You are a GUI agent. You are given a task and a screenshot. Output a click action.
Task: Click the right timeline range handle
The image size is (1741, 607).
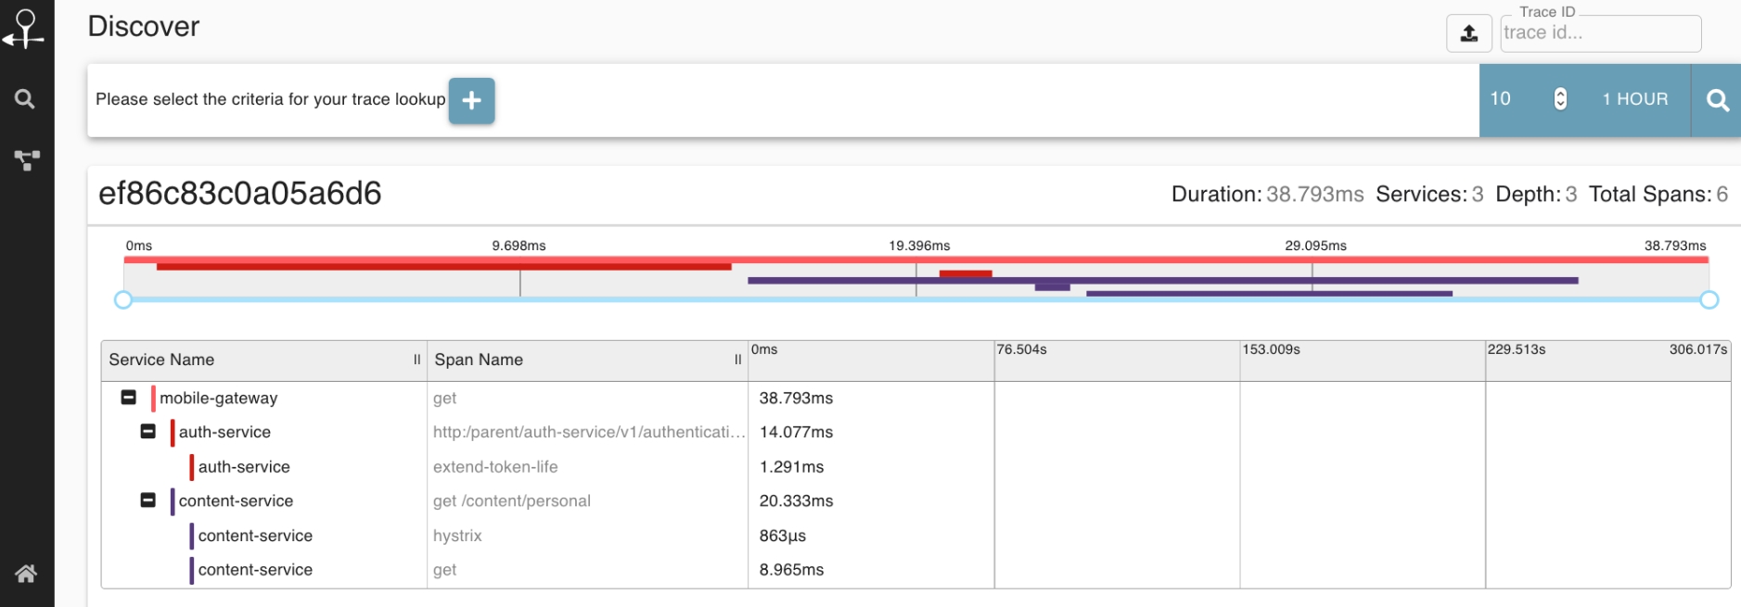(1709, 299)
